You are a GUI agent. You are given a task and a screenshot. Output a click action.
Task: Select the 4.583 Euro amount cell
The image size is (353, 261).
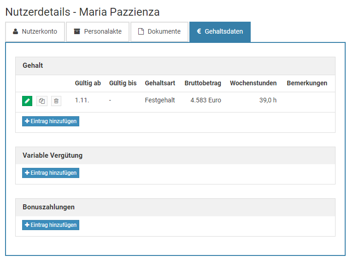(206, 100)
